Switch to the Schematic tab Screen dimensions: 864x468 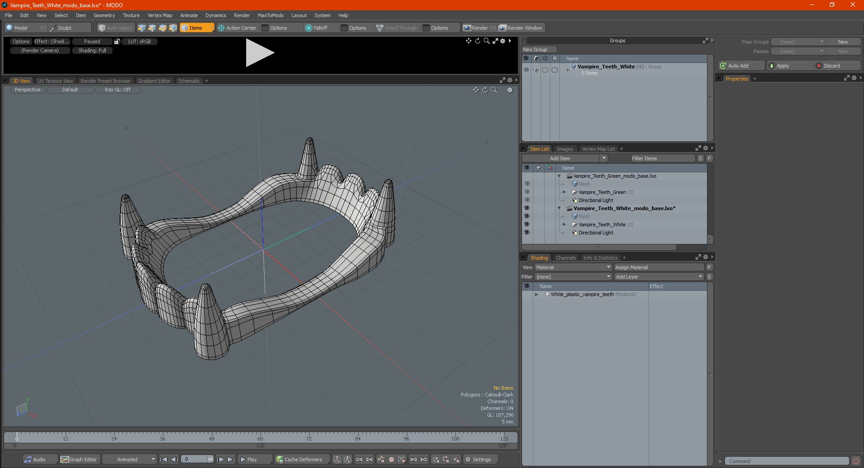[189, 81]
